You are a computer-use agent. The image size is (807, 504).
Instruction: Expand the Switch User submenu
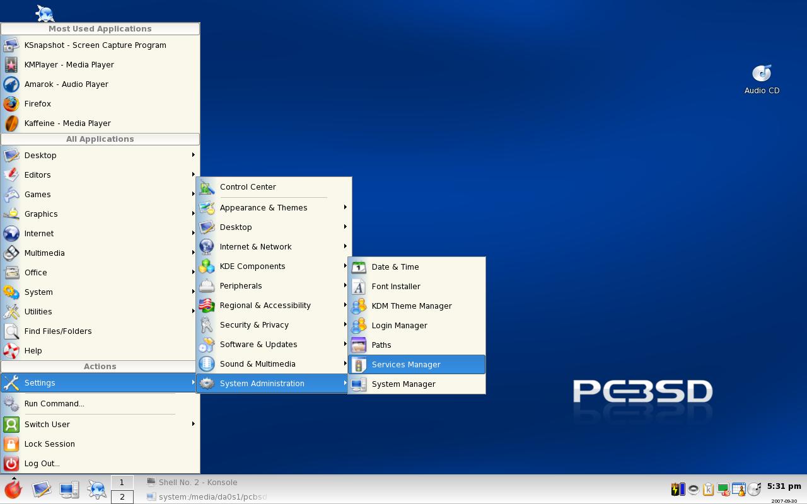[x=100, y=424]
